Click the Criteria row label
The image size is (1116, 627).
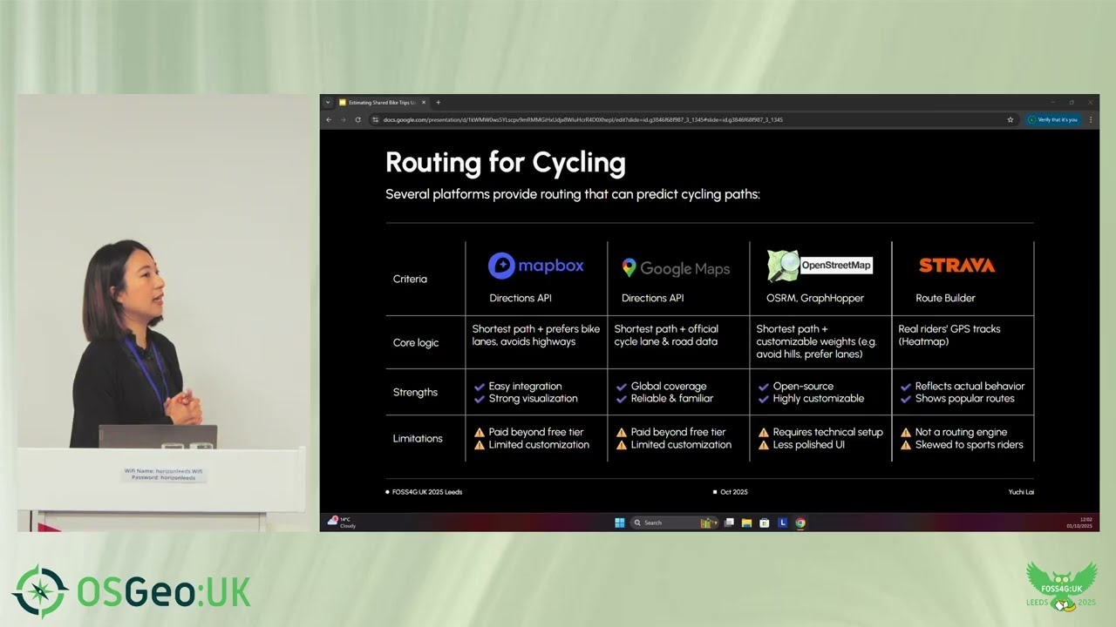point(410,280)
